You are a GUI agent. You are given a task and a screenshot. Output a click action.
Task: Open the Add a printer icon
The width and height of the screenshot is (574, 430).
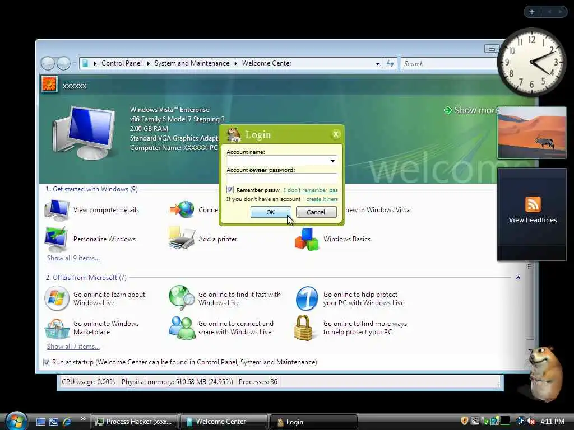click(182, 238)
